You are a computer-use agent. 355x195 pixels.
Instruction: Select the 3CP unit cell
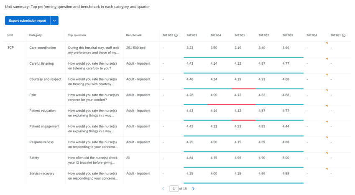10,48
